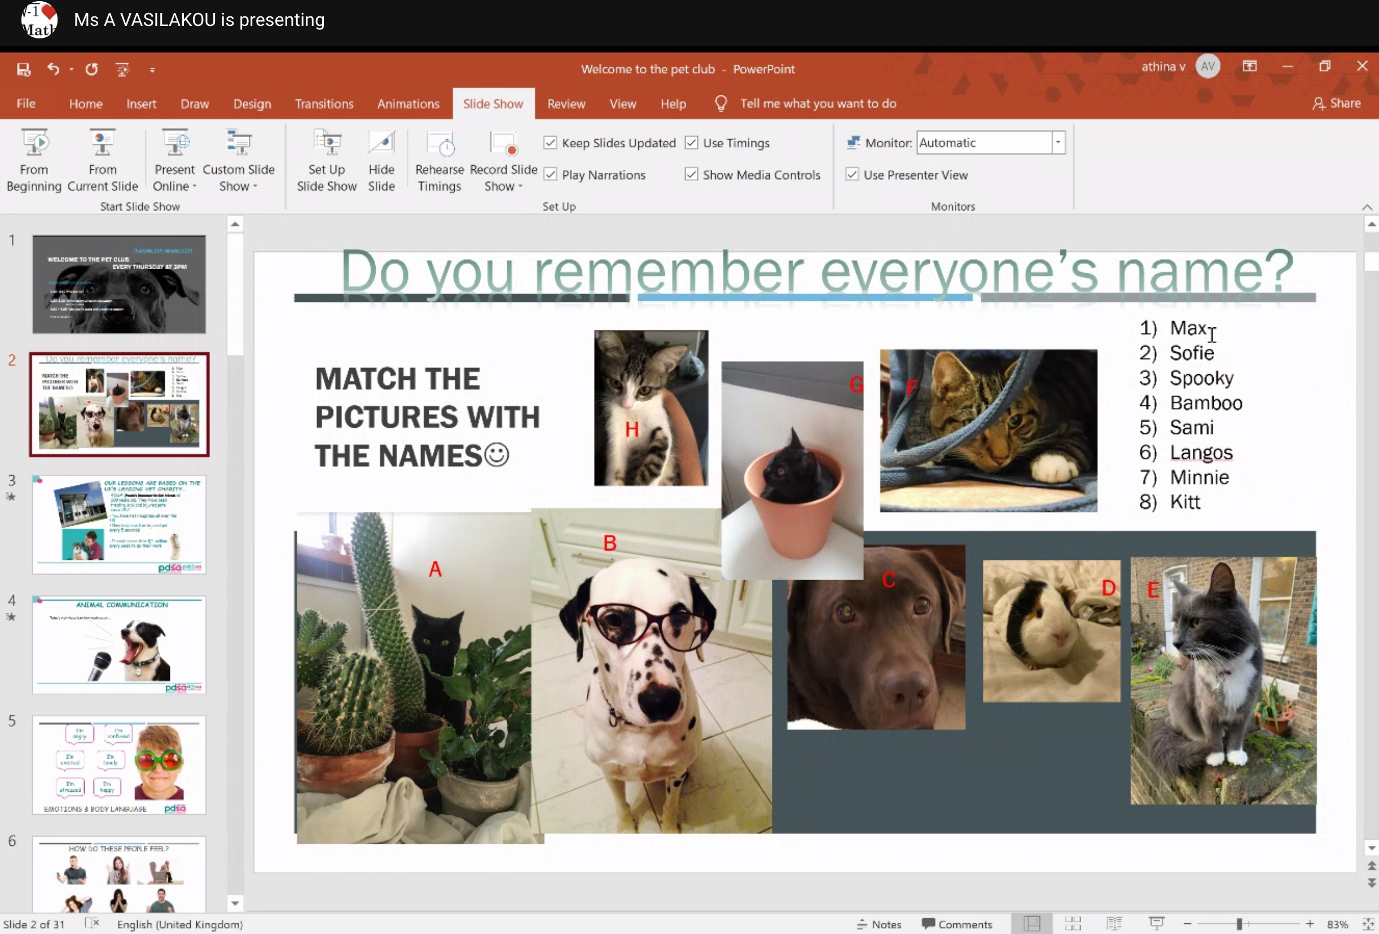Screen dimensions: 1379x934
Task: Collapse the ribbon with the chevron
Action: point(1367,207)
